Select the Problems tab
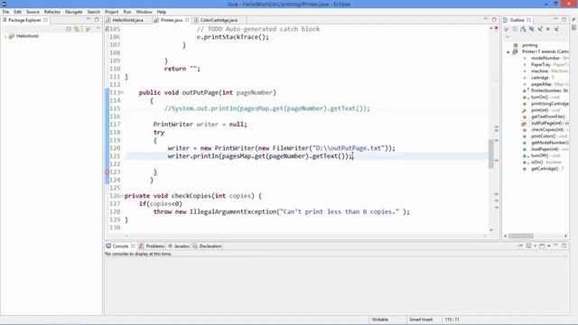 click(152, 246)
